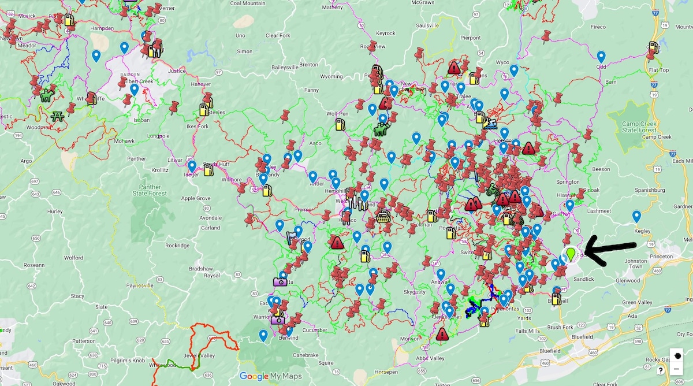The width and height of the screenshot is (693, 386).
Task: Open the blue pin southwest of Berwind
Action: [263, 336]
